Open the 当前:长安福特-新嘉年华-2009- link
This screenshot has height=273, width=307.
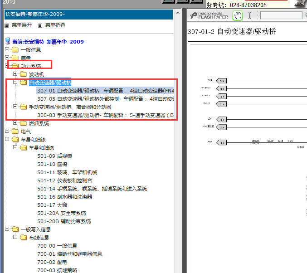[x=49, y=42]
